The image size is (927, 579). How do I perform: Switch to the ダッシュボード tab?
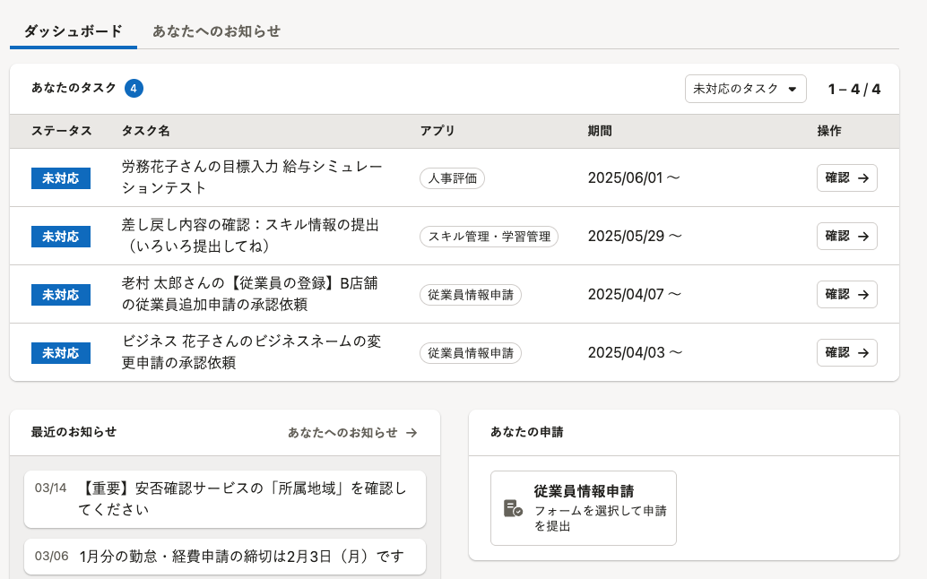[74, 31]
